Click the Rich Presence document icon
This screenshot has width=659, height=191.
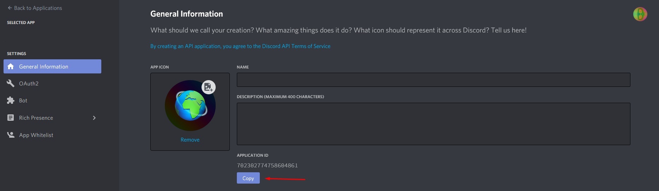pos(11,118)
